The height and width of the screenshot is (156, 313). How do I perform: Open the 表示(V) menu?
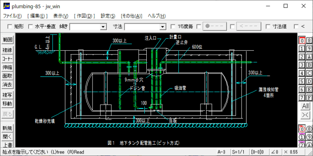[61, 16]
